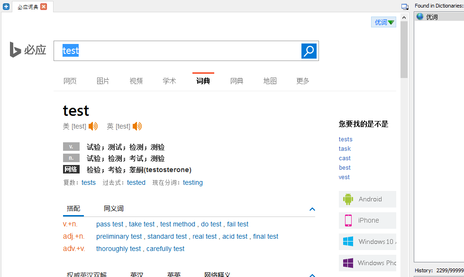
Task: Open suggested word vest
Action: coord(344,177)
